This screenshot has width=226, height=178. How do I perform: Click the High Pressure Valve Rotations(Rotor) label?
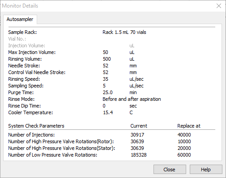point(61,141)
